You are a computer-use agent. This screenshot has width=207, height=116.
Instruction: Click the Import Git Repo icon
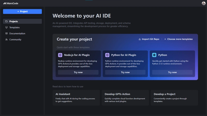coord(140,39)
